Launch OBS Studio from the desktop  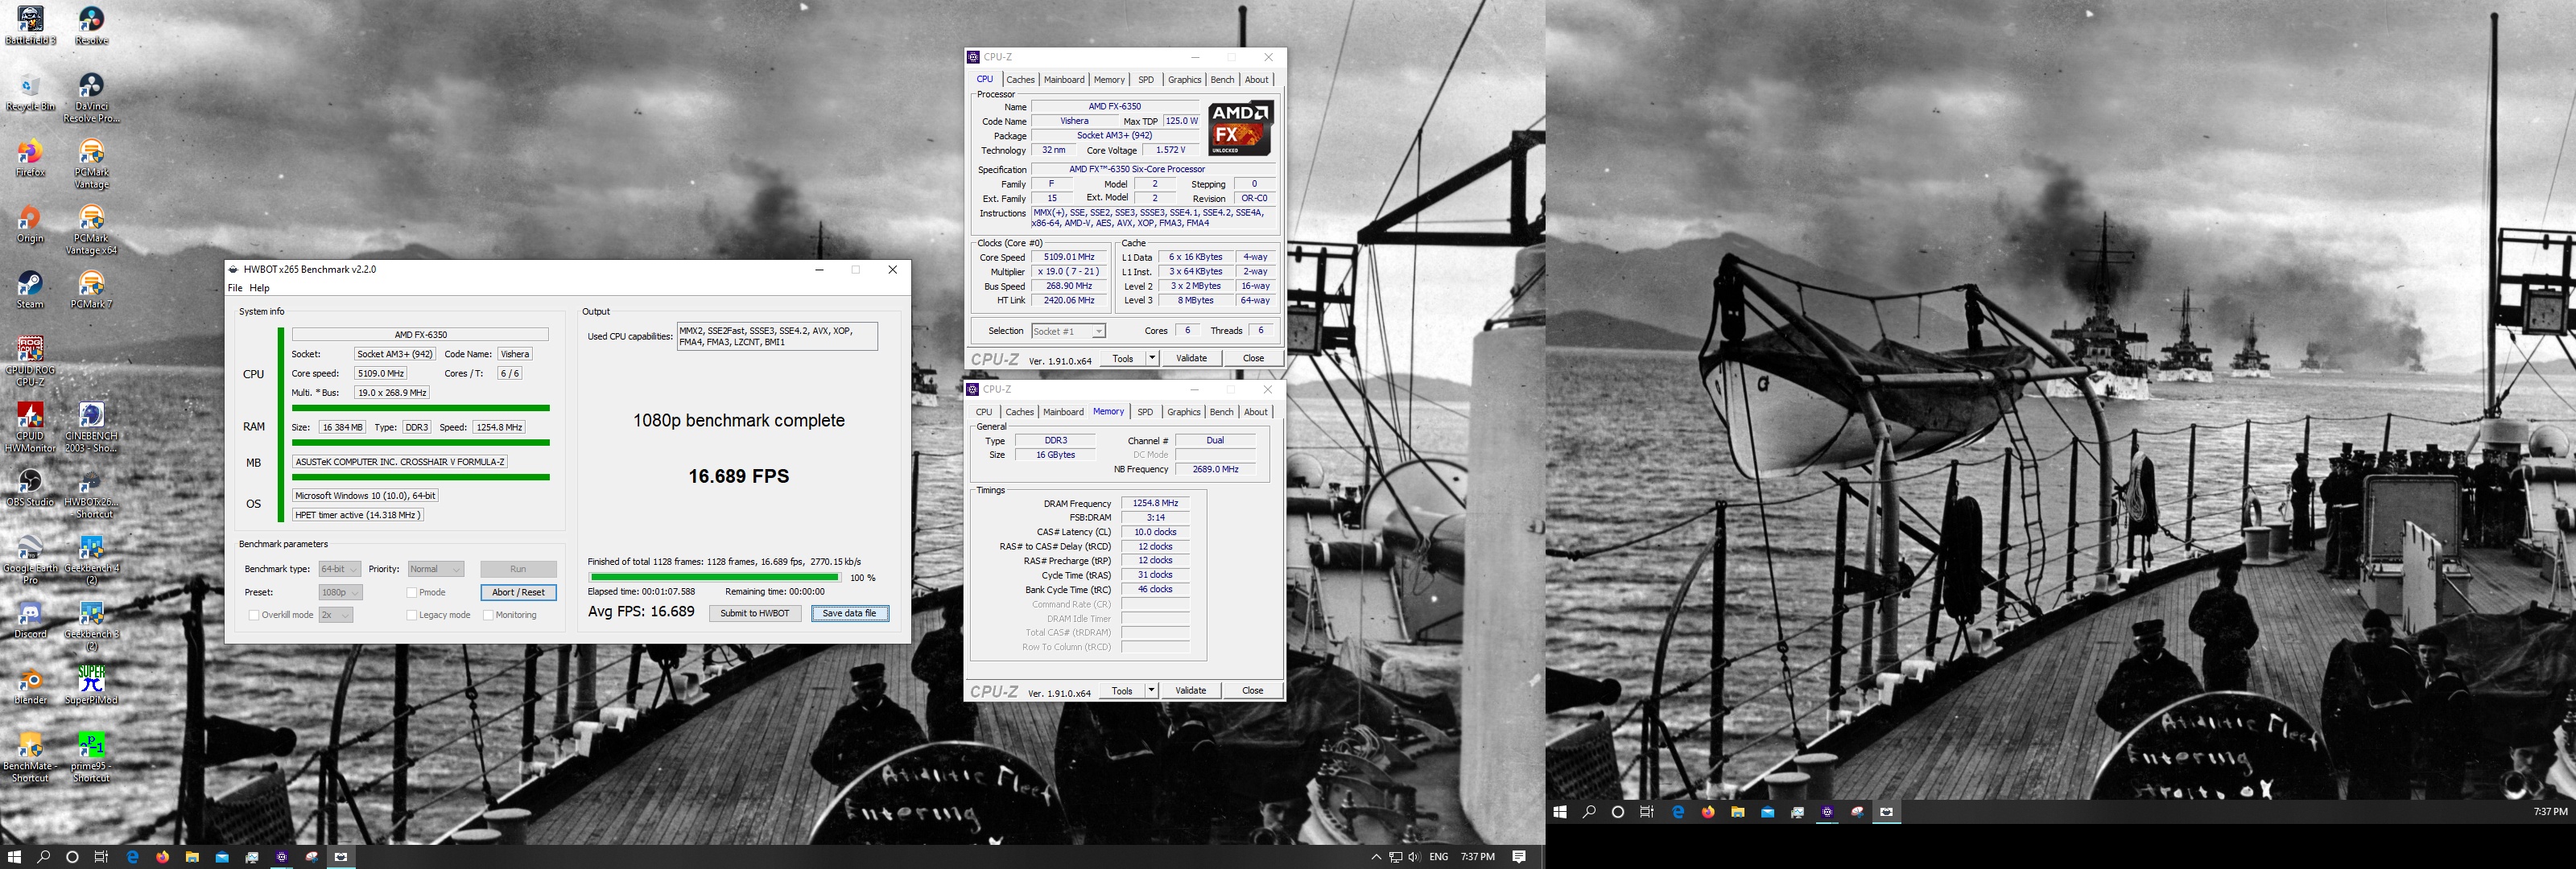(x=30, y=487)
